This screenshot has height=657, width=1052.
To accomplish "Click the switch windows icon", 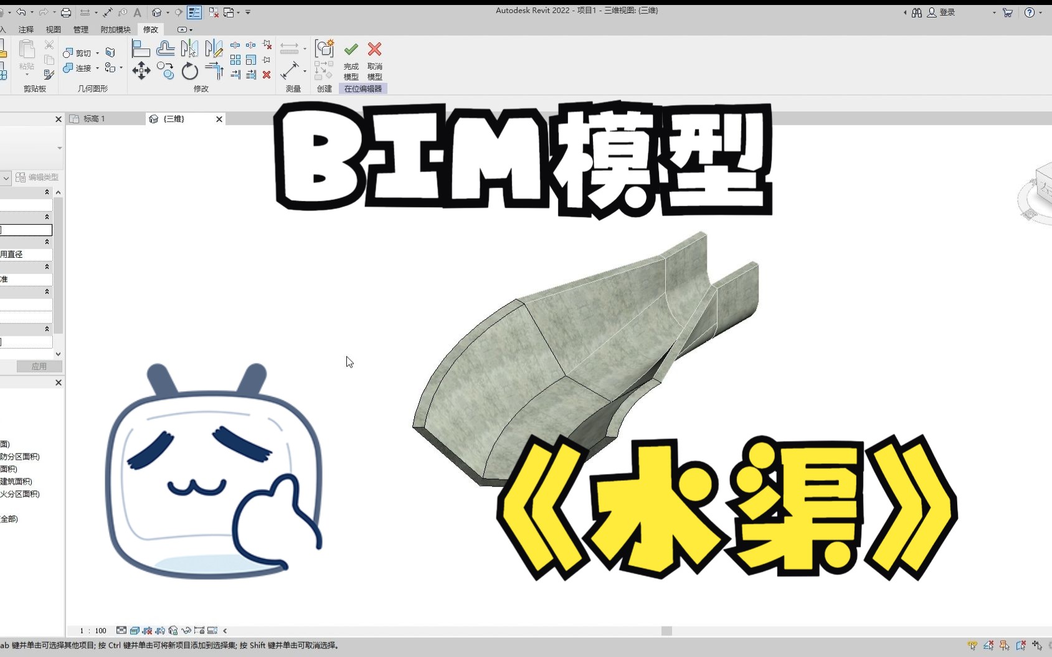I will point(229,12).
